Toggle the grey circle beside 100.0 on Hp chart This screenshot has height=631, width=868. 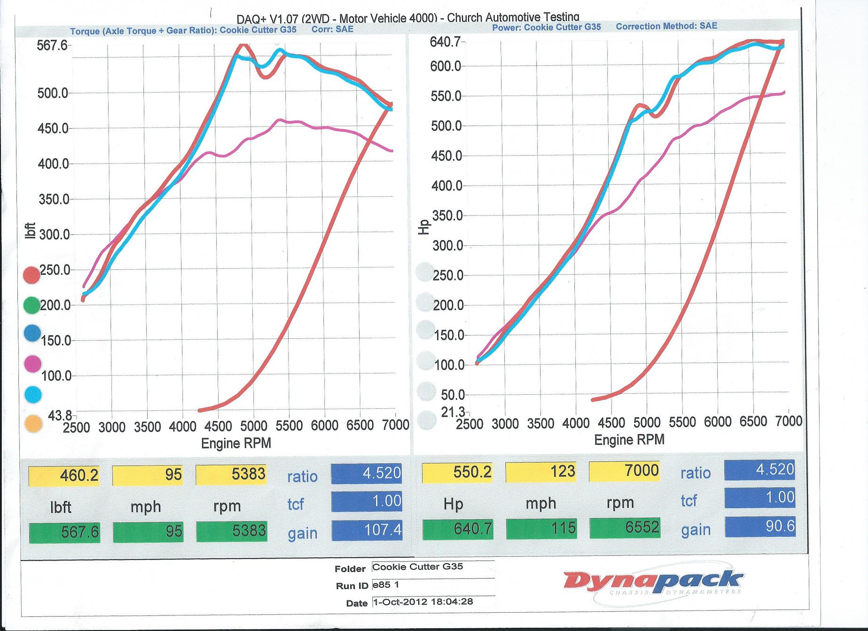coord(426,361)
